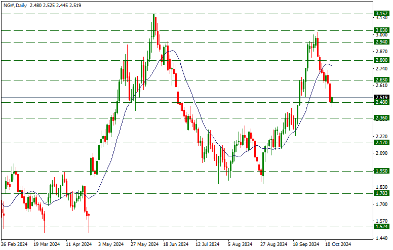Screen dimensions: 393x250
Task: Click the 10 Oct 2024 date label
Action: tap(338, 244)
